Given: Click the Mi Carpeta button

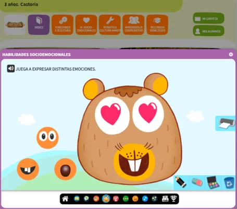Looking at the screenshot, I should tap(208, 18).
